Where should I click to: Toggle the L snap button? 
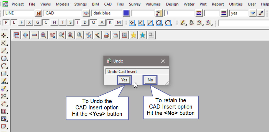pyautogui.click(x=14, y=23)
